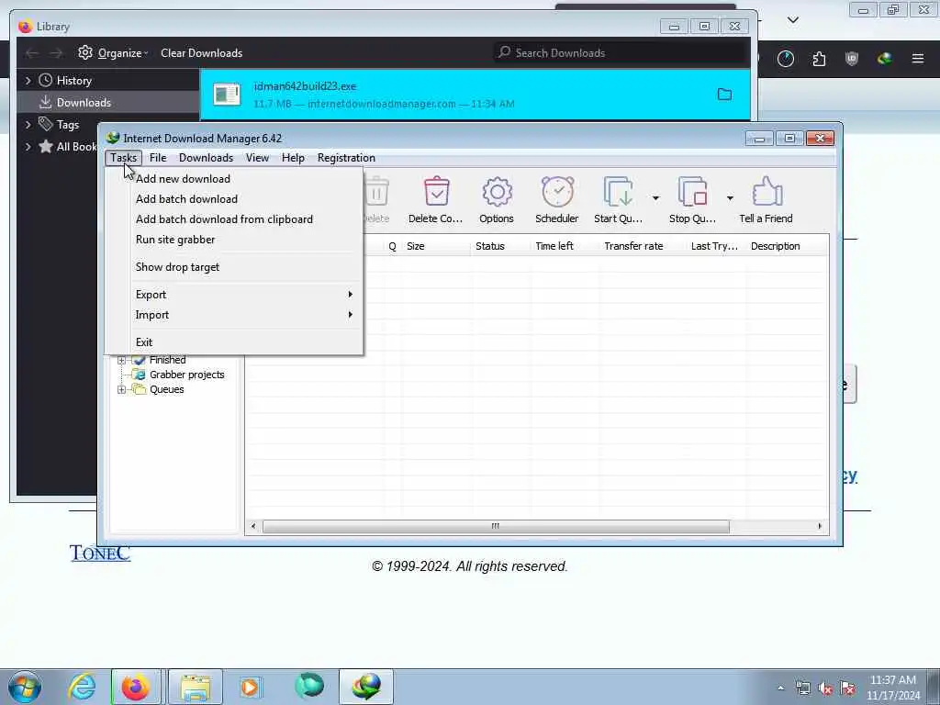Open the Downloads menu in IDM

click(206, 158)
